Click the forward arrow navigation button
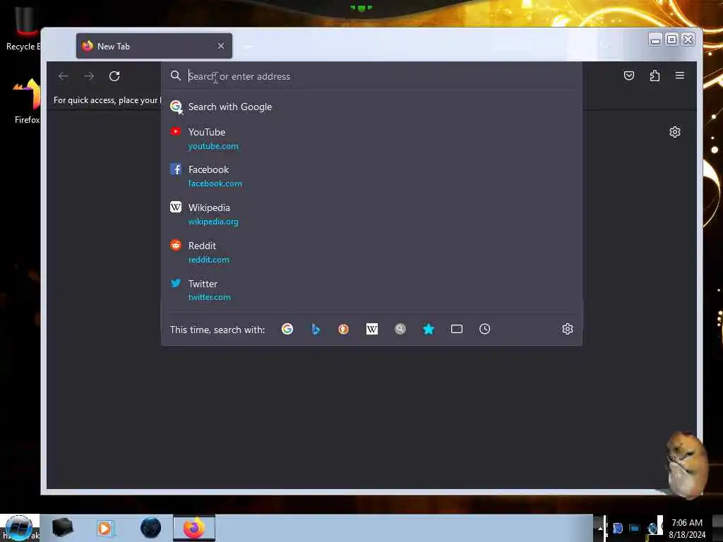The height and width of the screenshot is (542, 723). tap(89, 76)
